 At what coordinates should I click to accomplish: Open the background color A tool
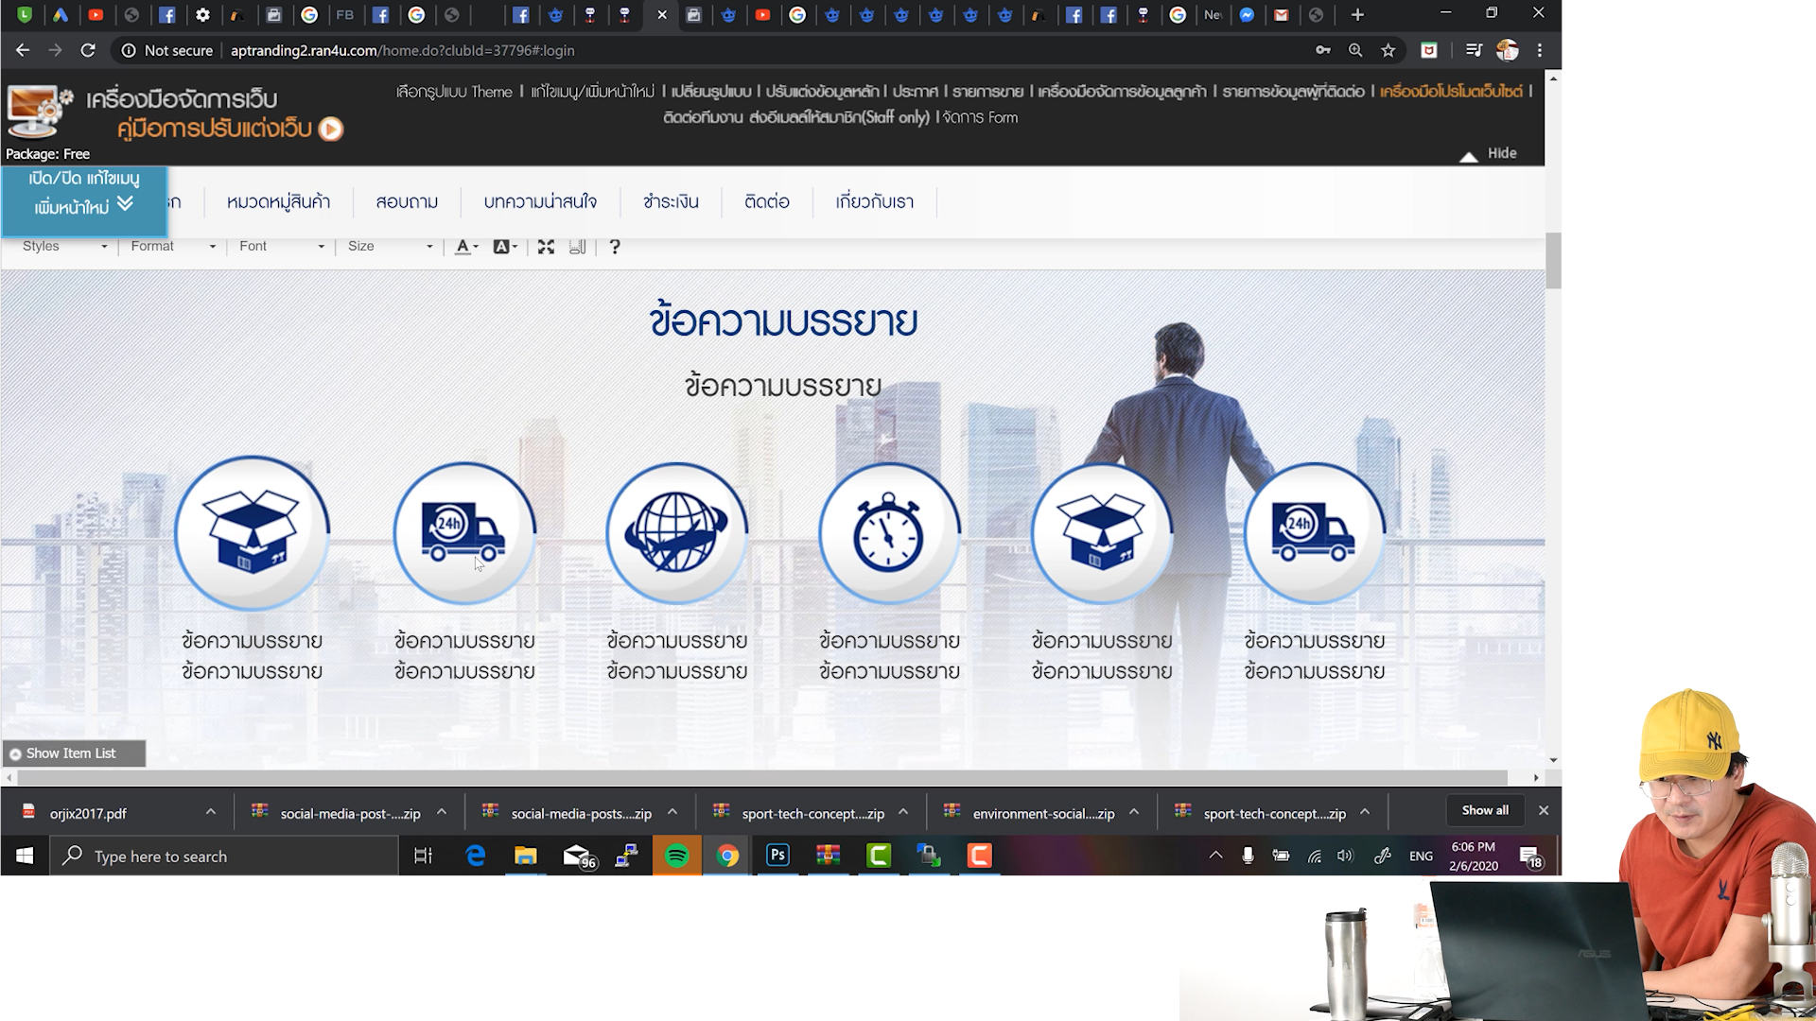tap(506, 247)
